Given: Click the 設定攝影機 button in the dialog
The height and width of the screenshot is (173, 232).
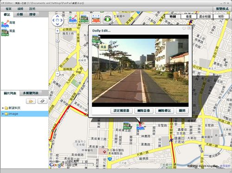Looking at the screenshot, I should 122,111.
